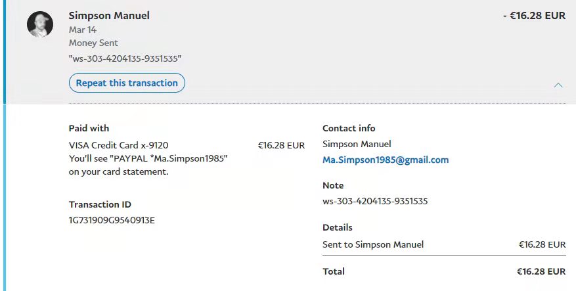Click the Repeat this transaction button
The height and width of the screenshot is (291, 576).
127,83
